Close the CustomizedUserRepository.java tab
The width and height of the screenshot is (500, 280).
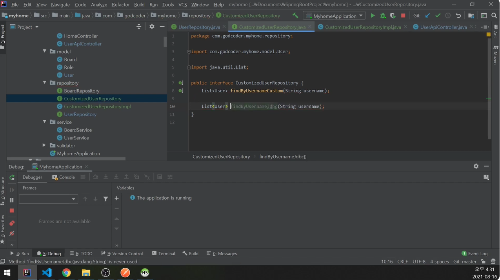[x=310, y=27]
